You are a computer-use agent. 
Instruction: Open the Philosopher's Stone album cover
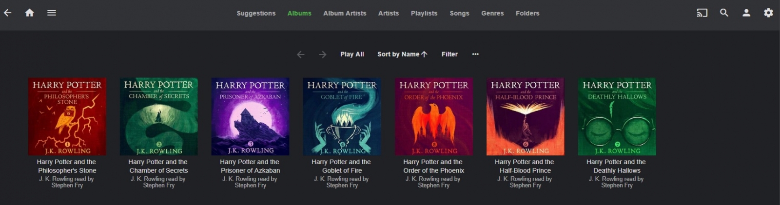pyautogui.click(x=67, y=116)
